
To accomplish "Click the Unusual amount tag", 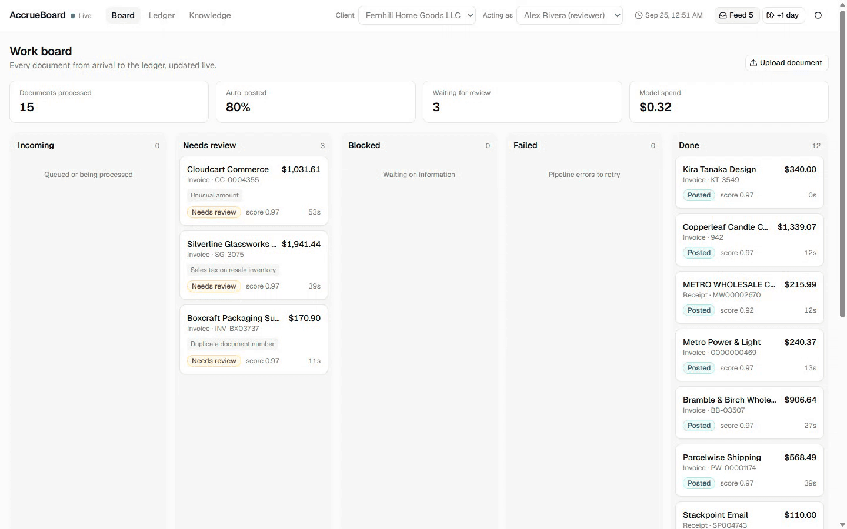I will point(215,195).
